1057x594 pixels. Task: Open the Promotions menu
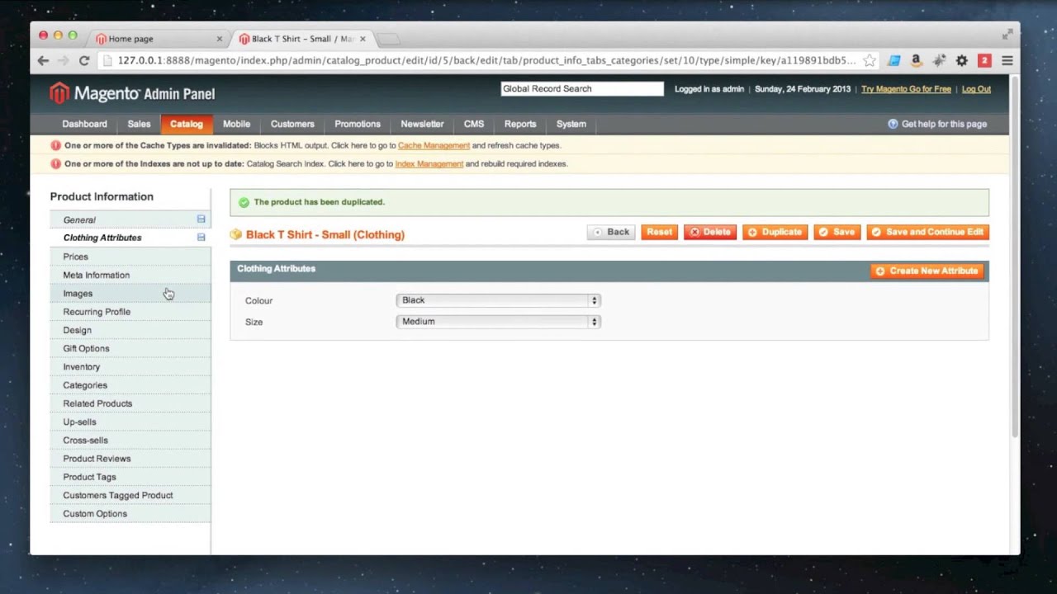point(358,124)
